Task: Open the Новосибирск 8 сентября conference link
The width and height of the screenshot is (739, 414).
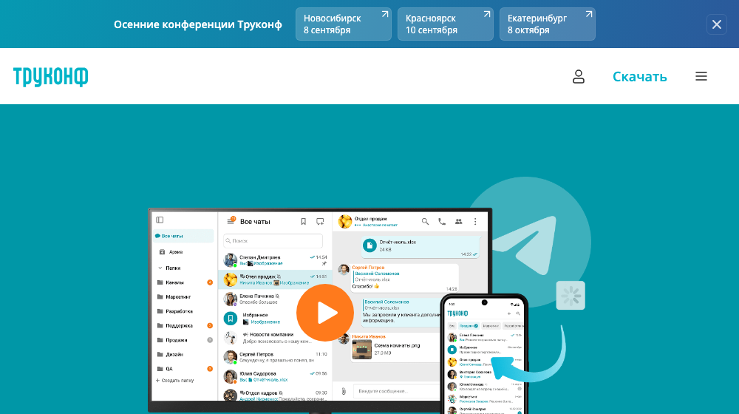Action: coord(343,24)
